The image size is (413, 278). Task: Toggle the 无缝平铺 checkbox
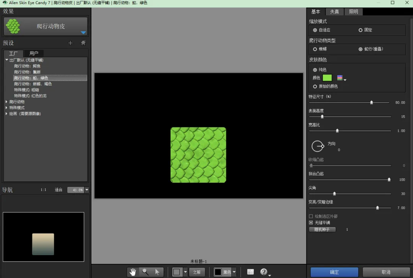pyautogui.click(x=311, y=223)
